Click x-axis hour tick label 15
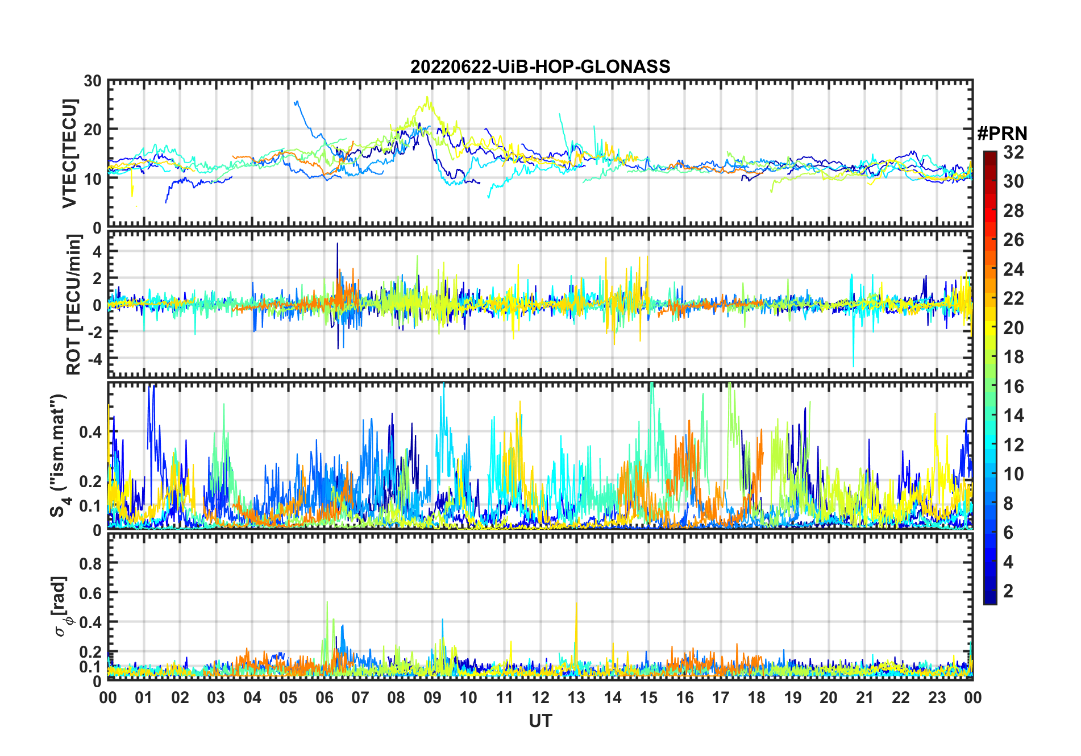 click(x=648, y=697)
